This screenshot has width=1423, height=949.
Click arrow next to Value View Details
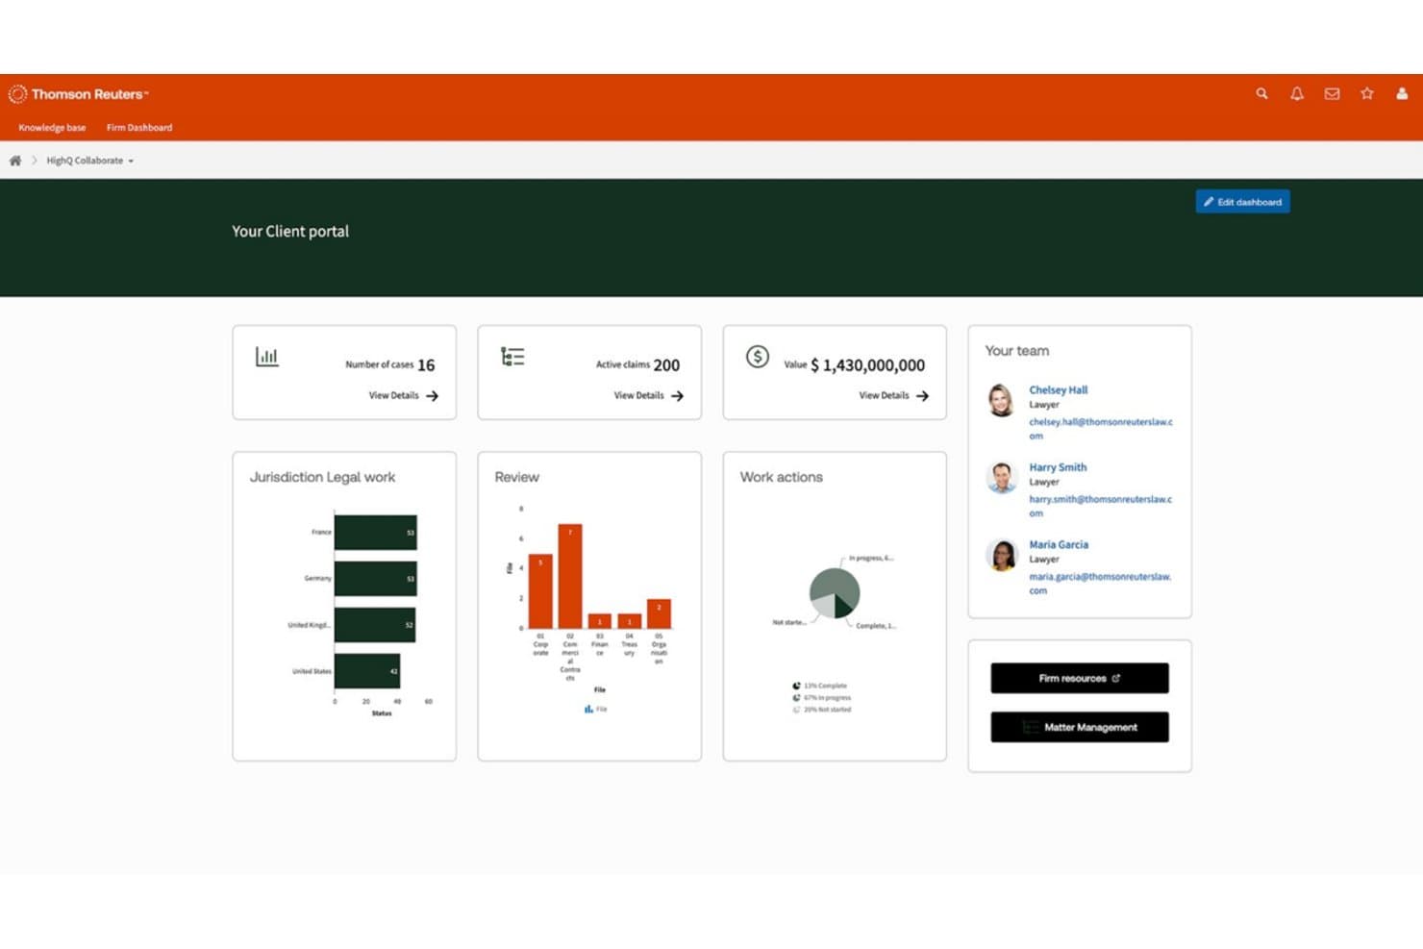pos(922,396)
